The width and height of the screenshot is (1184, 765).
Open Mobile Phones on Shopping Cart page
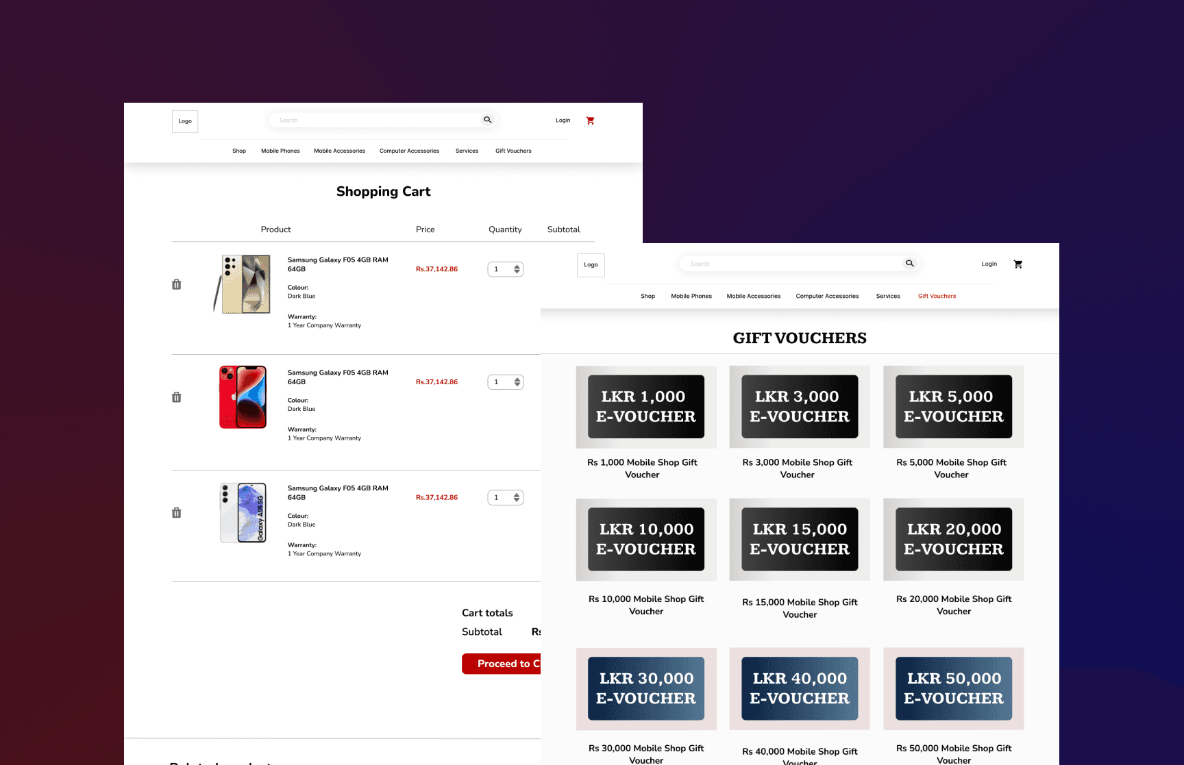coord(280,151)
